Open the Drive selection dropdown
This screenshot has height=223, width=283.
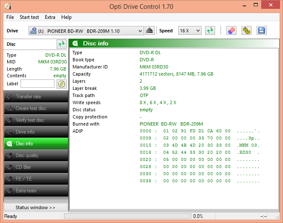tap(86, 31)
